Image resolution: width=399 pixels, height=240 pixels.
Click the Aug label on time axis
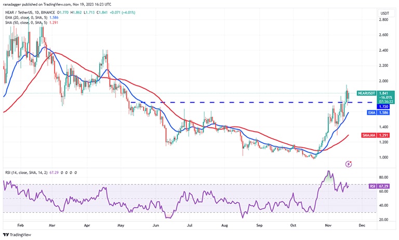[224, 225]
